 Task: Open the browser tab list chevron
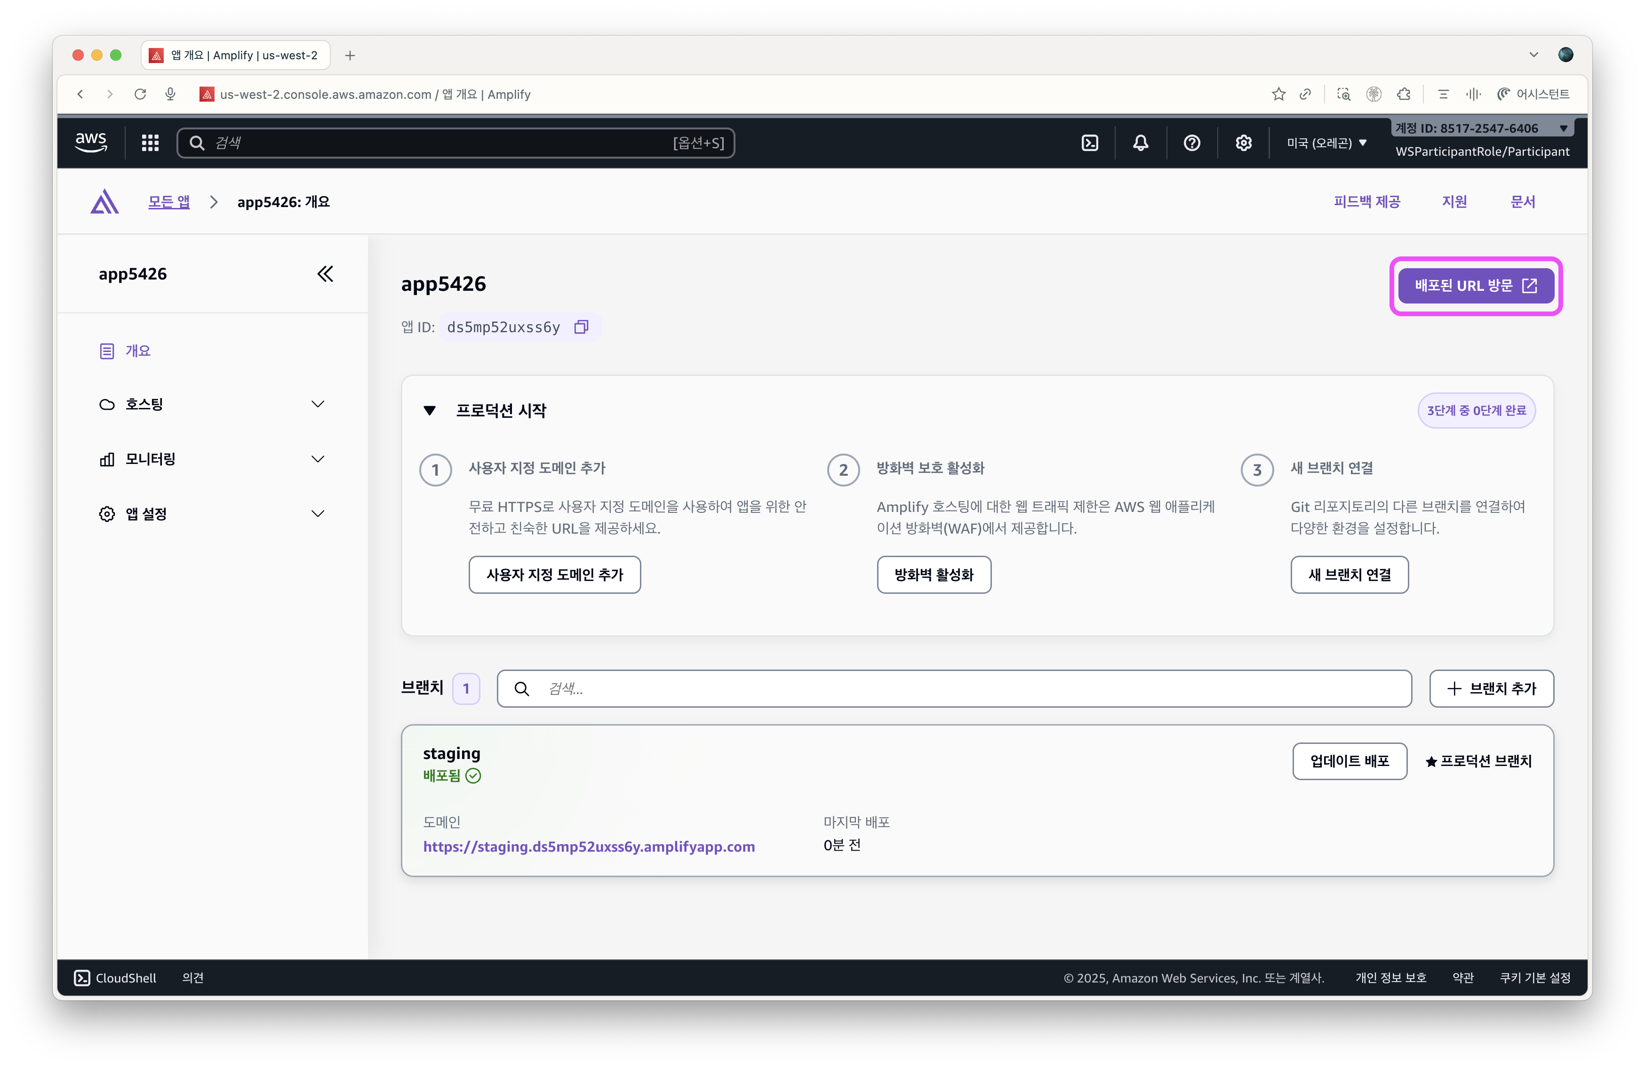click(x=1534, y=55)
